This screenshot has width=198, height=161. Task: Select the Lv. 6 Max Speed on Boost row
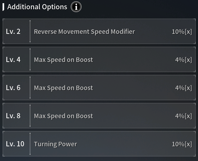click(x=99, y=88)
